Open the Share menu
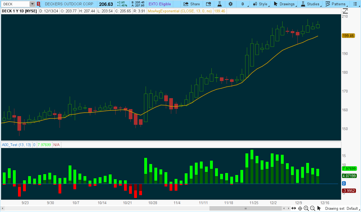Viewport: 361px width, 212px height. click(191, 4)
